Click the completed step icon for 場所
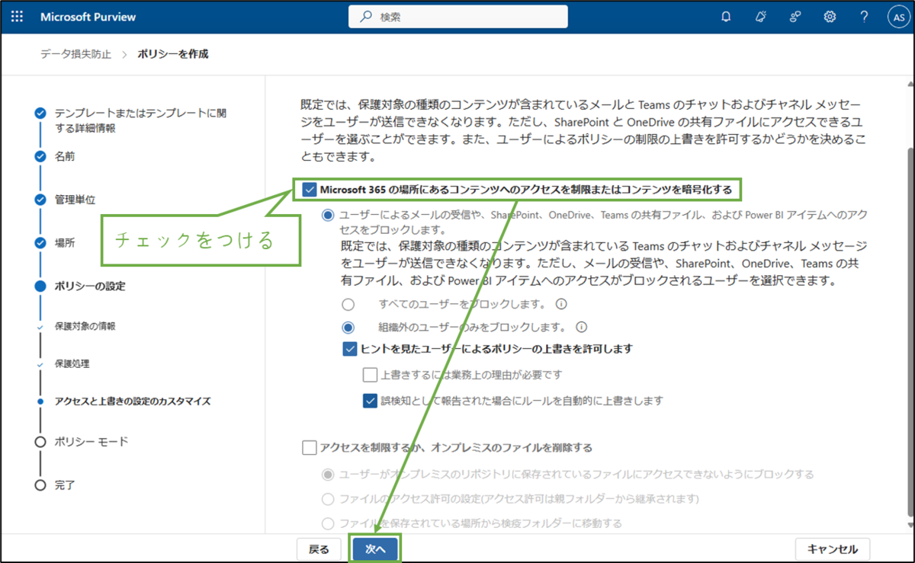This screenshot has height=563, width=915. tap(40, 243)
